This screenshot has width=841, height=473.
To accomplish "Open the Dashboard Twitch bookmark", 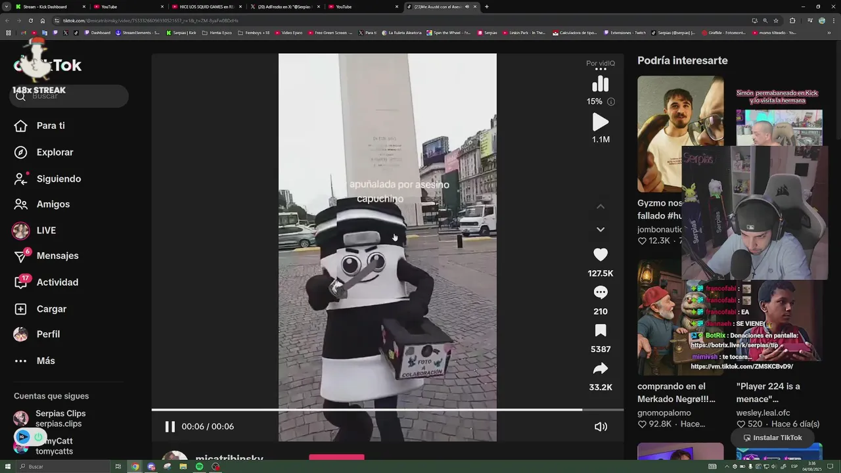I will (97, 32).
